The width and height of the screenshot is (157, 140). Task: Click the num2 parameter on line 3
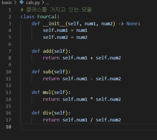[107, 24]
